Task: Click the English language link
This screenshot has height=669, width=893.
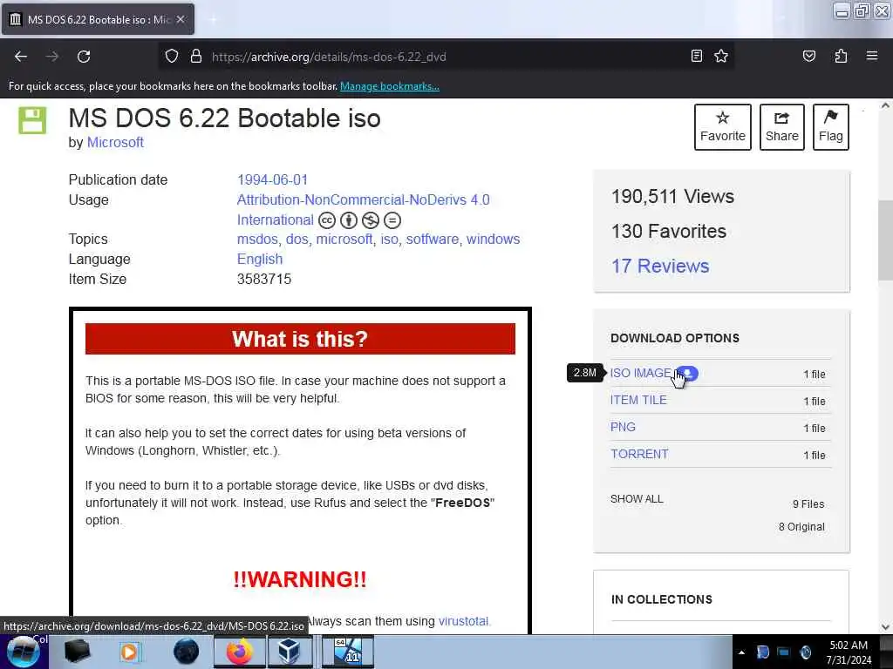Action: click(x=260, y=259)
